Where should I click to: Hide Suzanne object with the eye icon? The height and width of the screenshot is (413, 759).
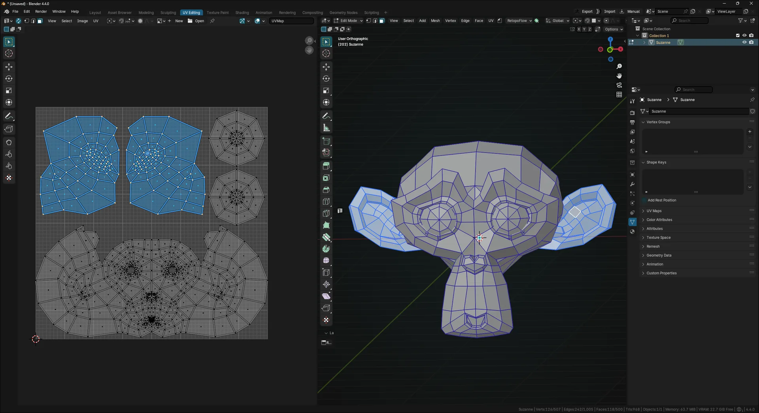[x=744, y=42]
